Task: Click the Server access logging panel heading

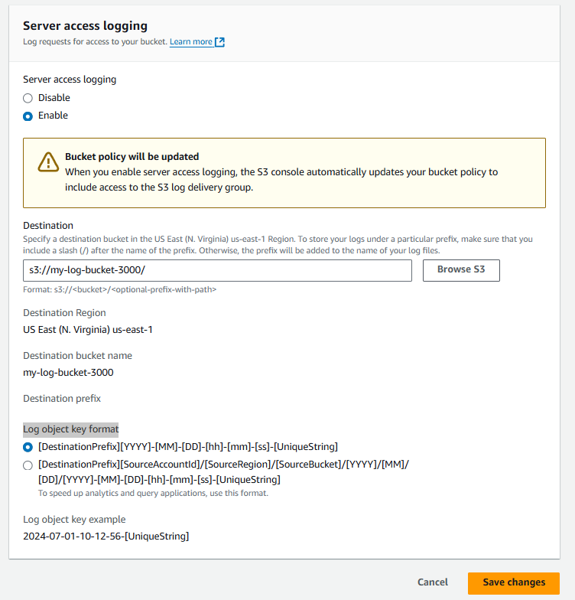Action: tap(85, 26)
